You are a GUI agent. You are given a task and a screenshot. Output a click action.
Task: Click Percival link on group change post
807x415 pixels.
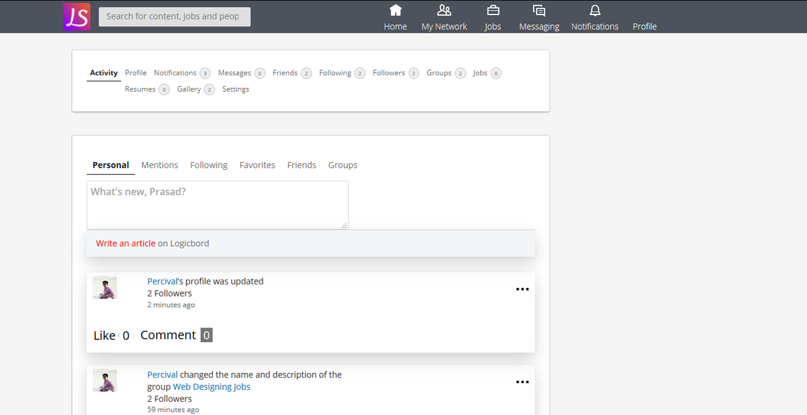pos(163,375)
